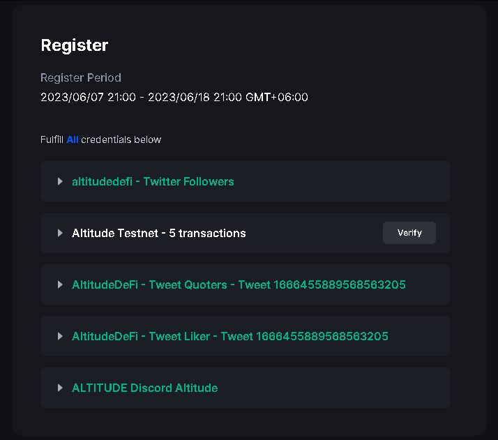The width and height of the screenshot is (498, 440).
Task: Open AltitudeDeFi Tweet Liker credential title
Action: (229, 336)
